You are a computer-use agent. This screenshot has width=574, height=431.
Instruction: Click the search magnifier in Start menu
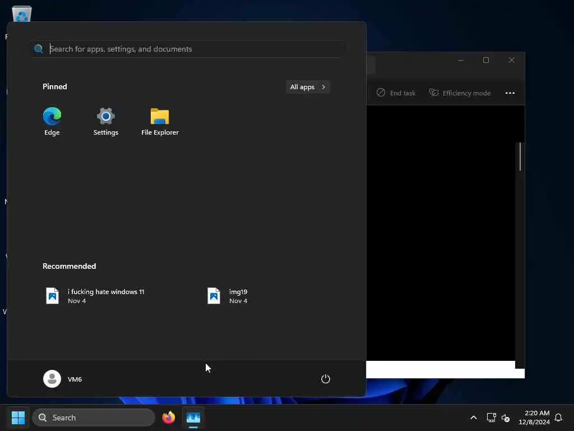coord(39,49)
